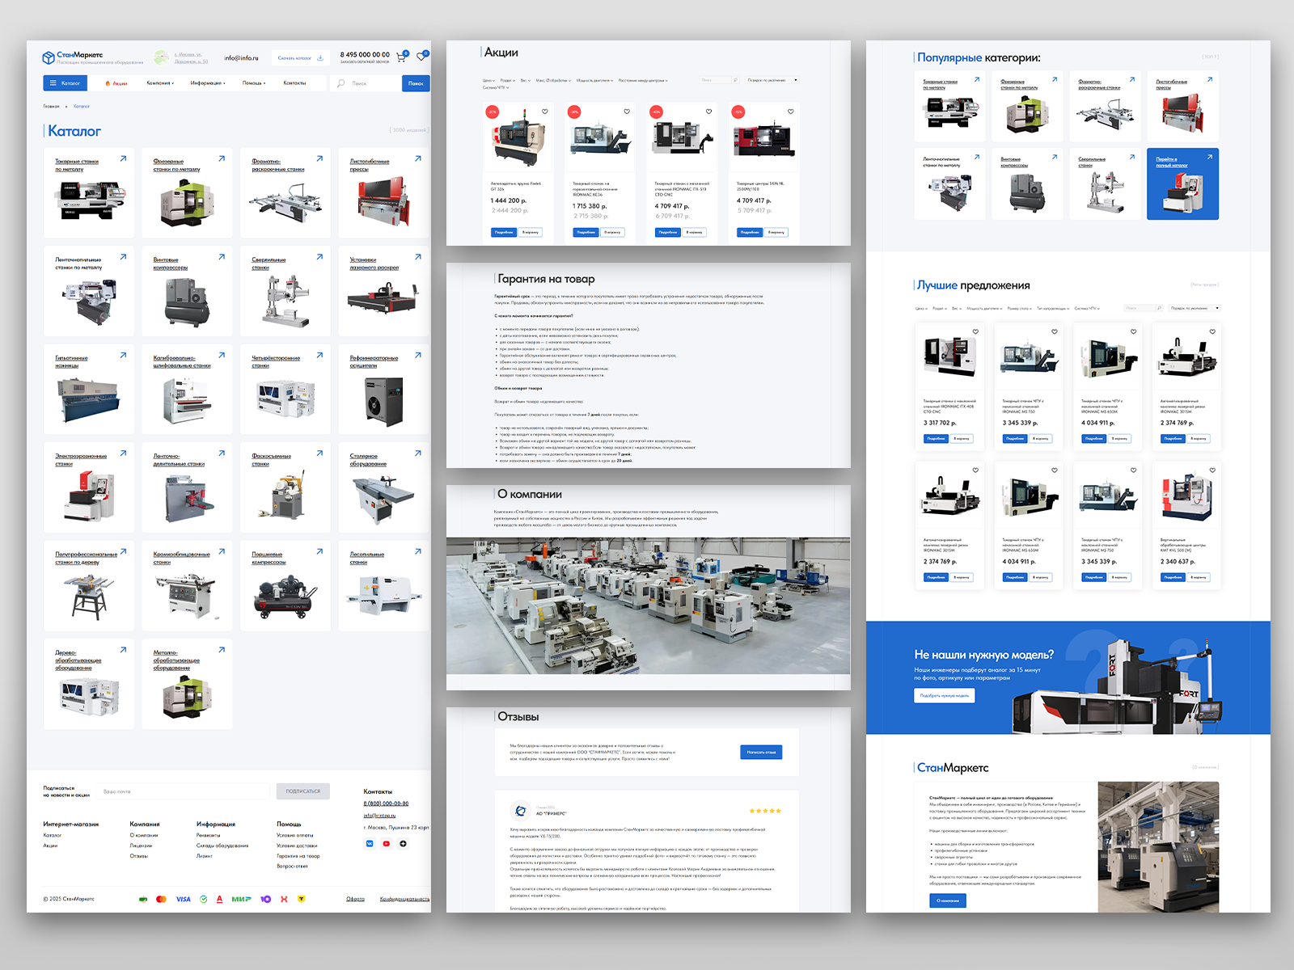Click the blue Поиск button
1294x970 pixels.
[x=416, y=83]
